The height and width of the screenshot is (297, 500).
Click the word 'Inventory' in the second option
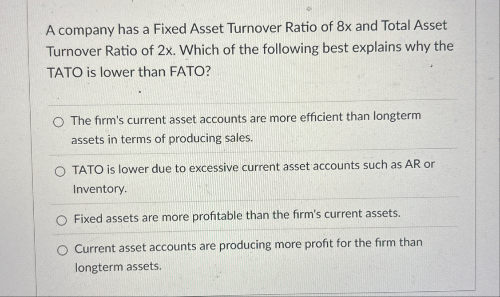[x=99, y=189]
